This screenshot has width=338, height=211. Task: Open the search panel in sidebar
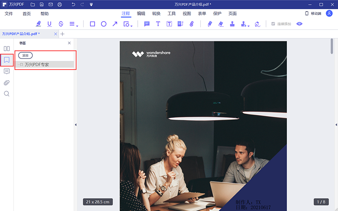7,94
